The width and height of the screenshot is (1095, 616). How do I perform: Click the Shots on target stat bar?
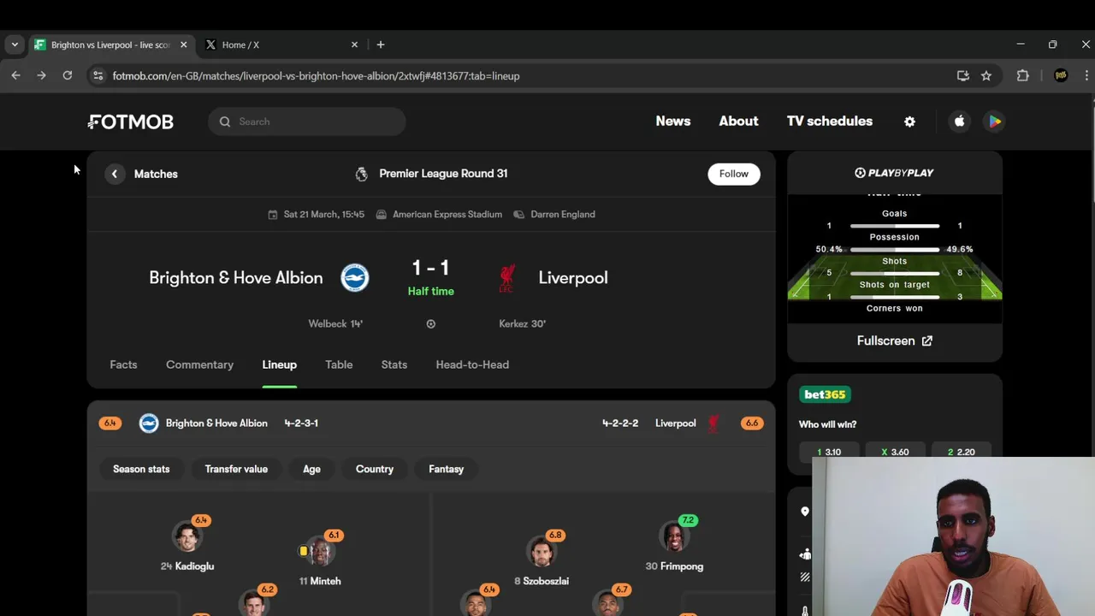tap(895, 297)
